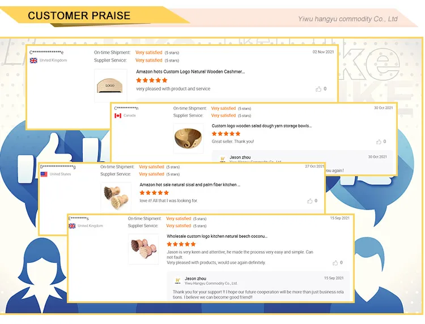Click the United Kingdom flag in first review
Screen dimensions: 425x324
pyautogui.click(x=33, y=60)
